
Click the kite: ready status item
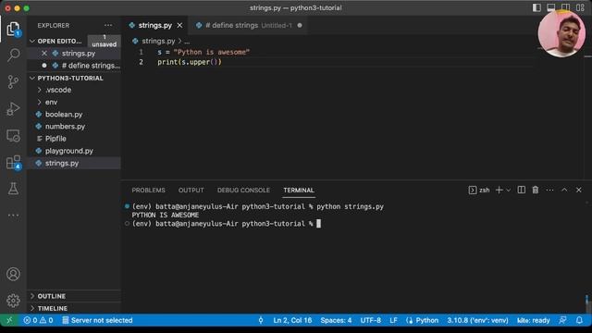533,320
